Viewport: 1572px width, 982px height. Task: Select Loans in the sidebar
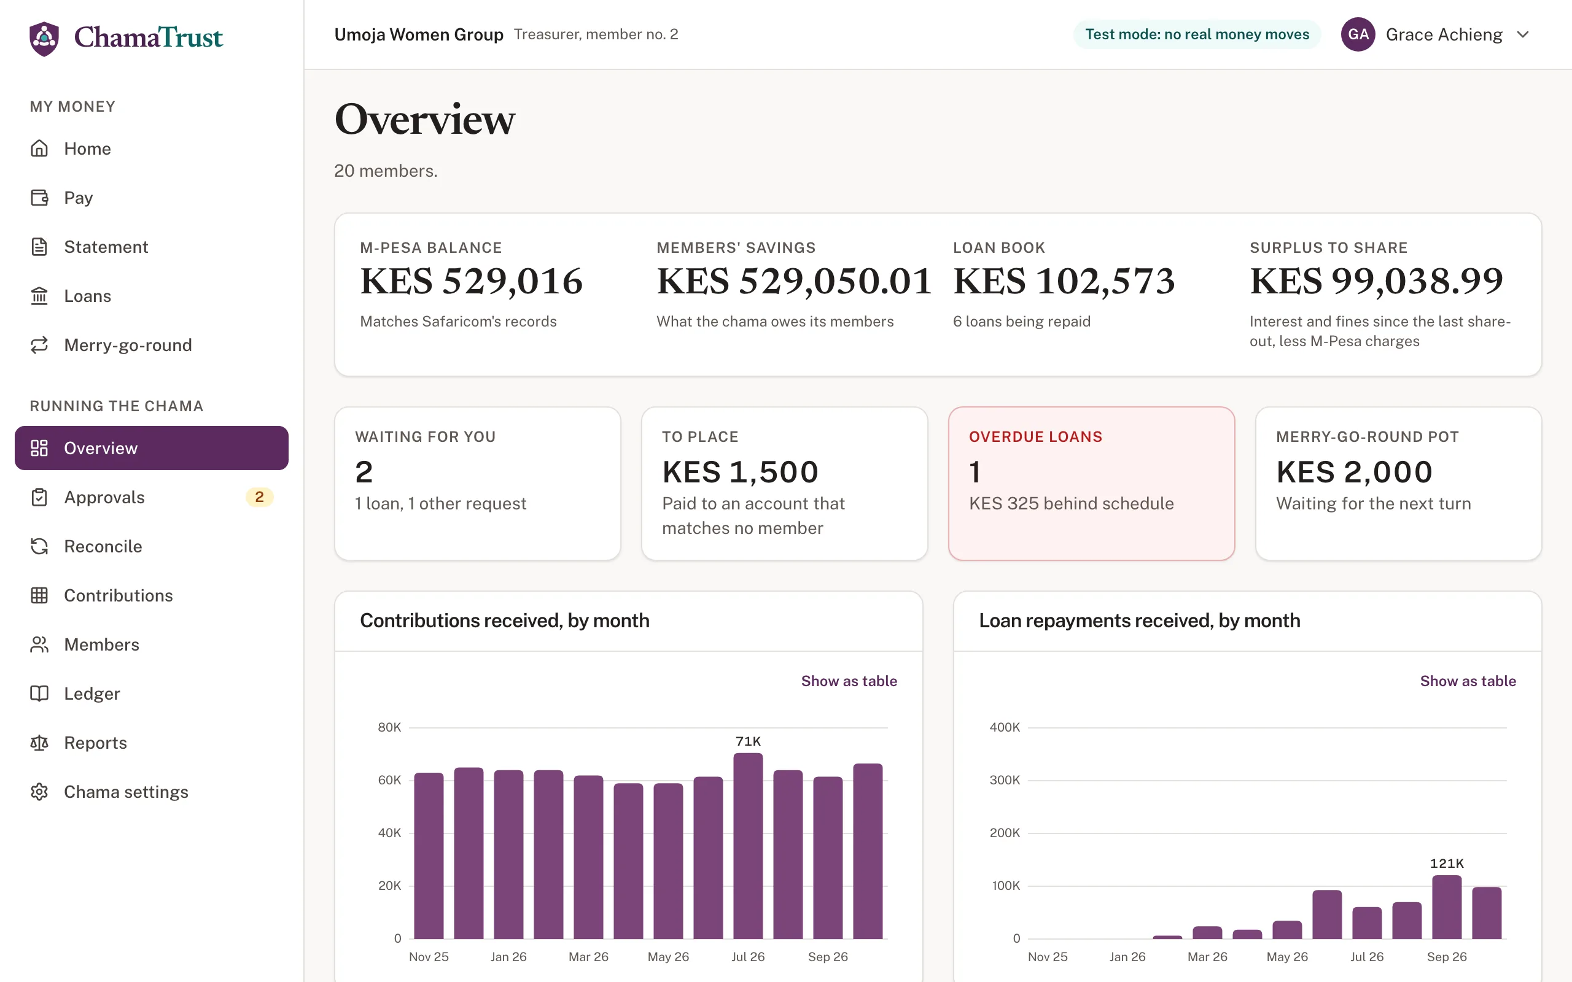(x=151, y=296)
